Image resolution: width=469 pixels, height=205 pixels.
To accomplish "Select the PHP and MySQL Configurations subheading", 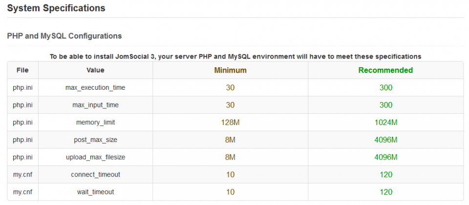I will pos(64,36).
